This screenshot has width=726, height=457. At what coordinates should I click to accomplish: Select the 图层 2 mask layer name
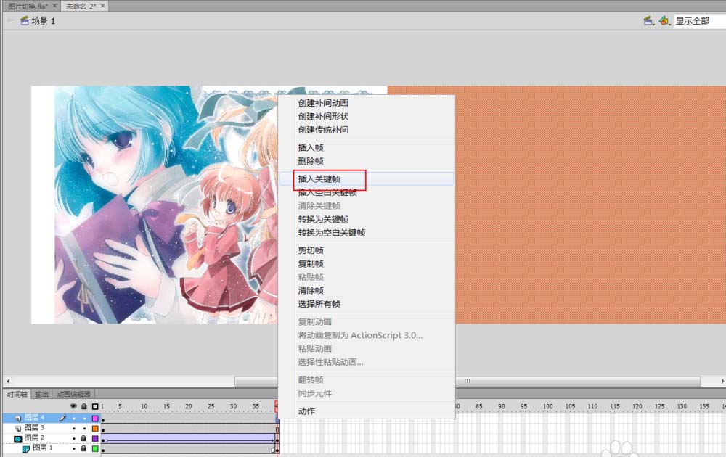34,437
